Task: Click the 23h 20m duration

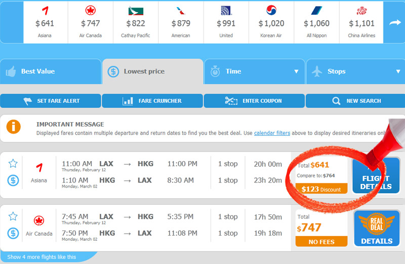Action: 268,180
